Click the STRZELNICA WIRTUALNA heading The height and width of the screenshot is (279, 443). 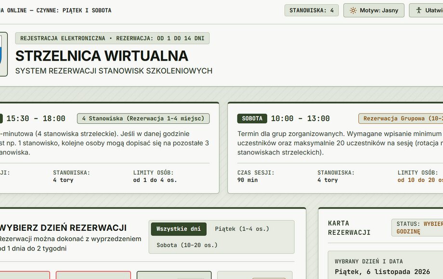(102, 56)
